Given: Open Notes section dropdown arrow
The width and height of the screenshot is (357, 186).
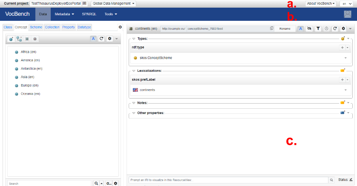Looking at the screenshot, I should point(348,103).
